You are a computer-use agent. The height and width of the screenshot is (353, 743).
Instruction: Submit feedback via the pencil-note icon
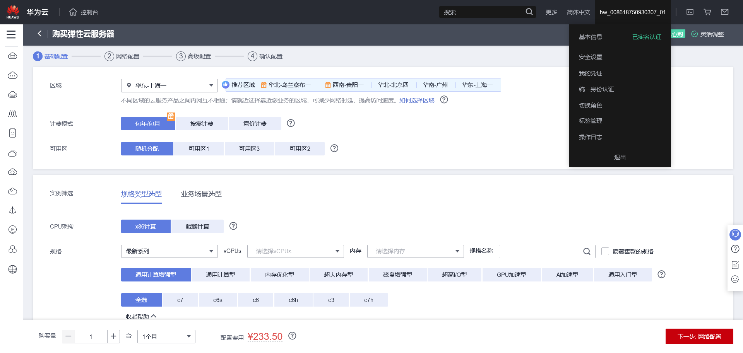(735, 265)
